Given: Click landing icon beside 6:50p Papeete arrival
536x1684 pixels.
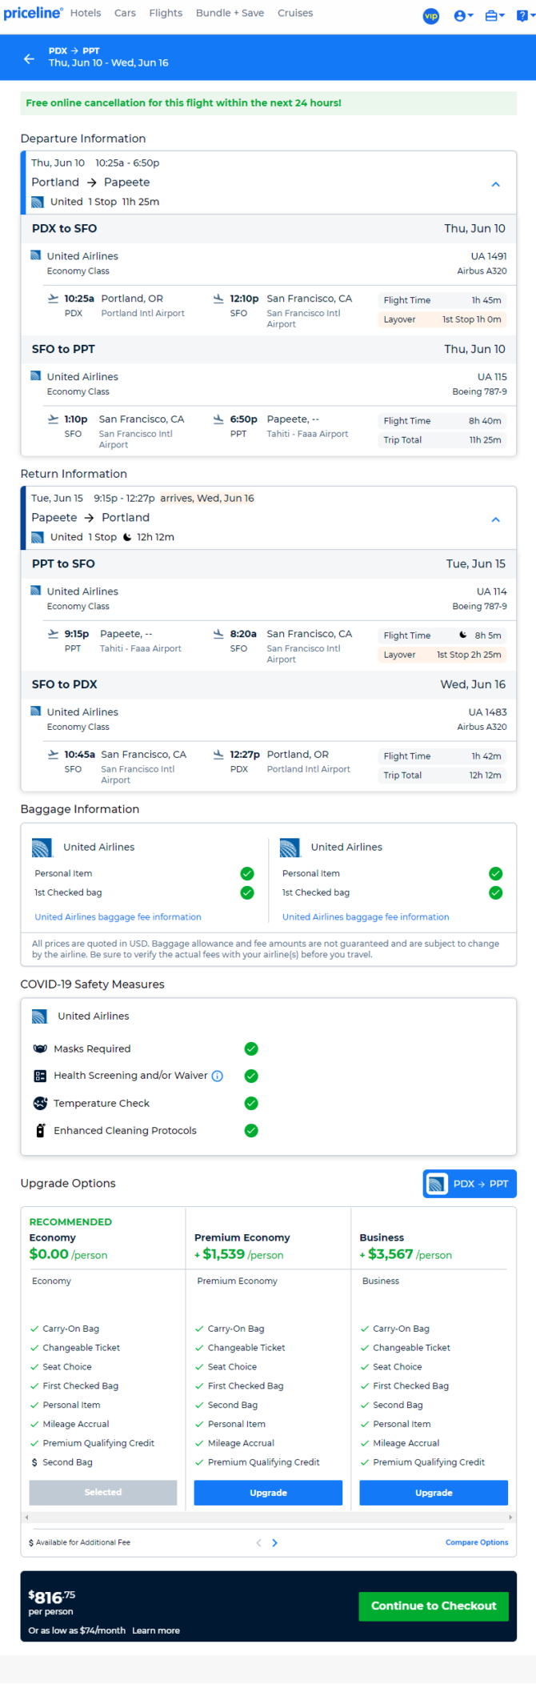Looking at the screenshot, I should point(218,419).
